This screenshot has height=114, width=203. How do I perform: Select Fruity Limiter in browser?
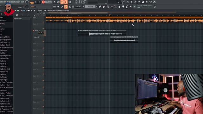pyautogui.click(x=3, y=91)
